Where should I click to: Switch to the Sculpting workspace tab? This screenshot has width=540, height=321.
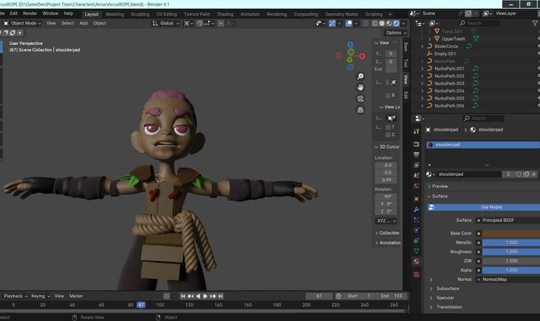click(x=140, y=13)
